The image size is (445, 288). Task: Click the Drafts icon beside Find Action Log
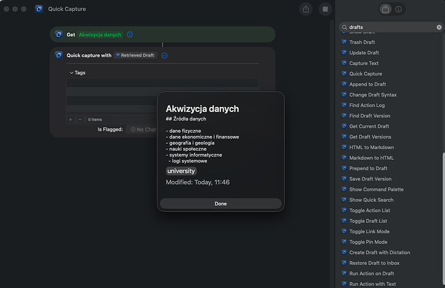[x=344, y=105]
